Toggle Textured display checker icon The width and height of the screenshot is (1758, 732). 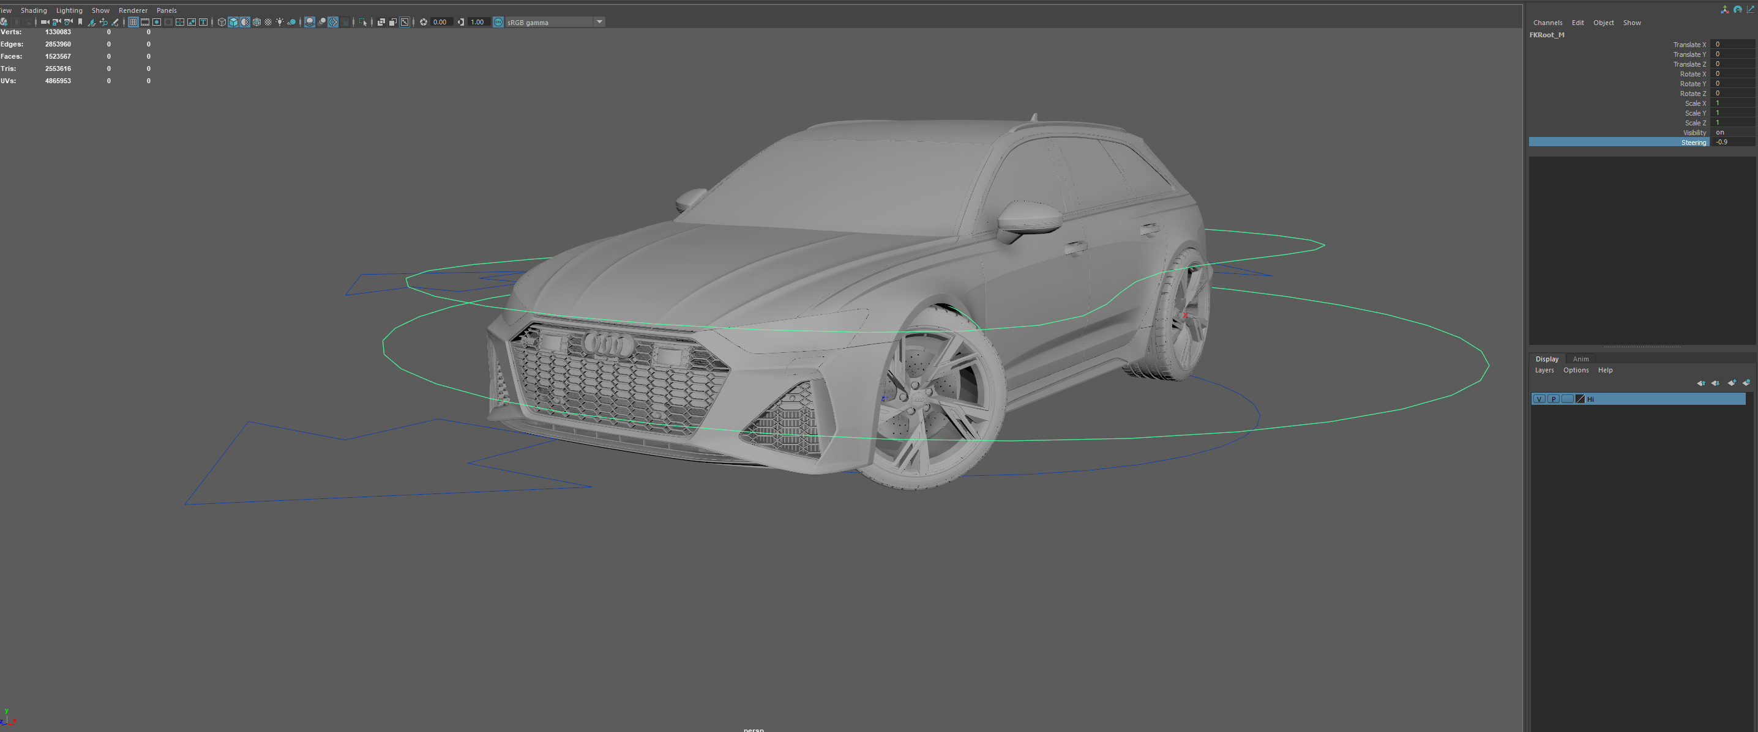coord(268,23)
